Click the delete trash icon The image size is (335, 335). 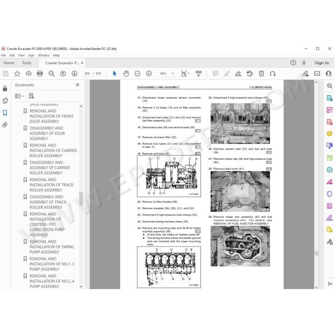(x=261, y=74)
